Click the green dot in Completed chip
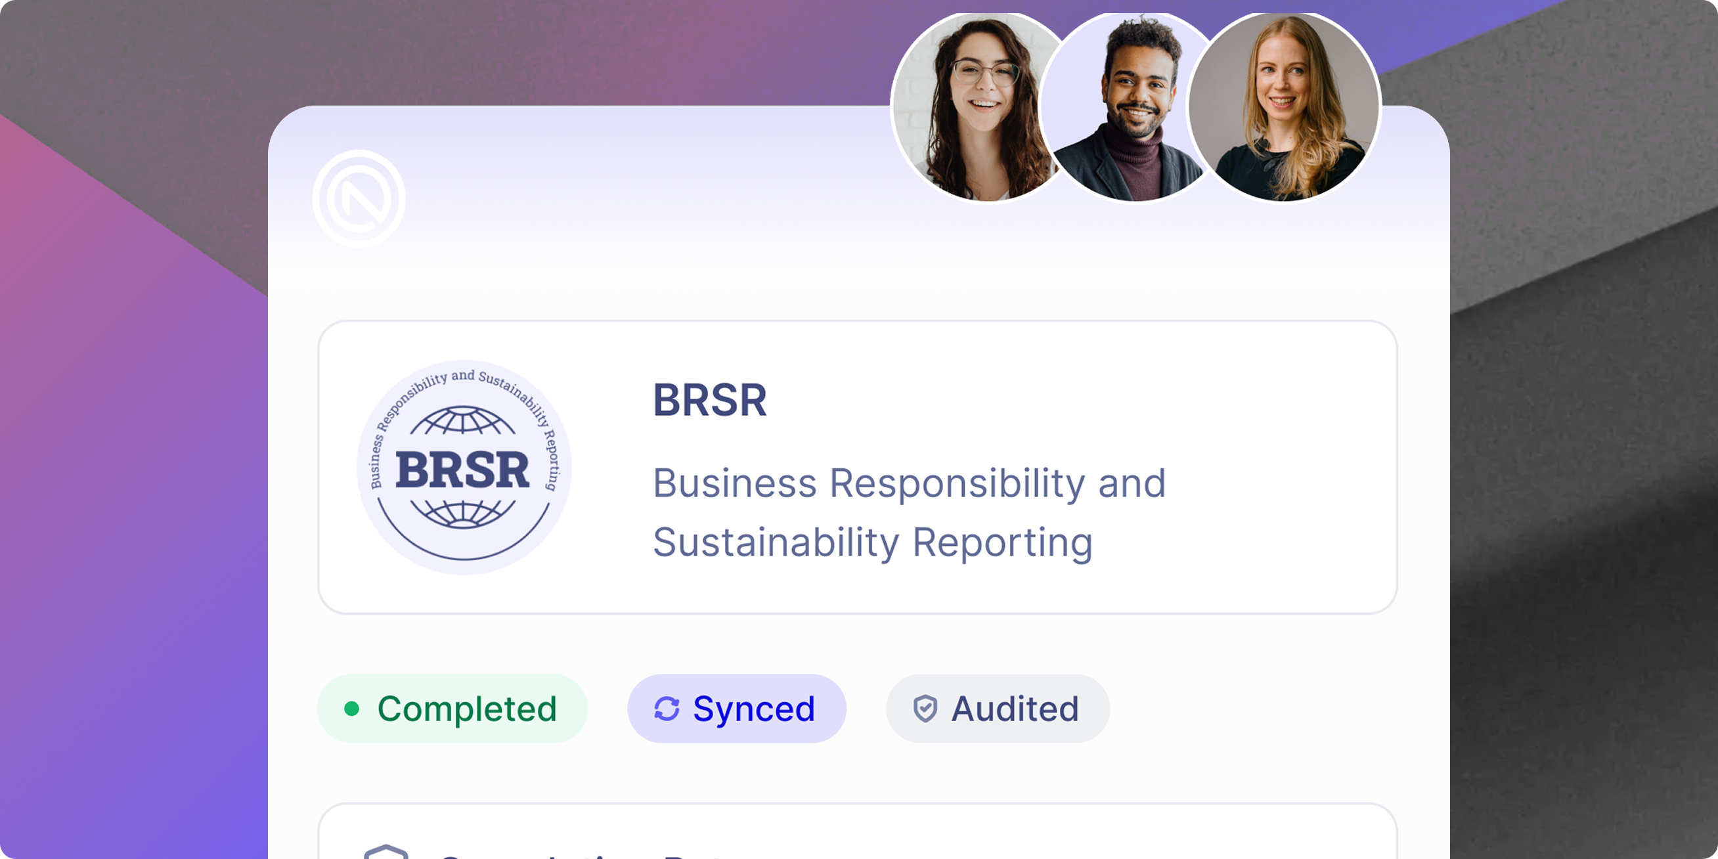1718x859 pixels. (351, 708)
